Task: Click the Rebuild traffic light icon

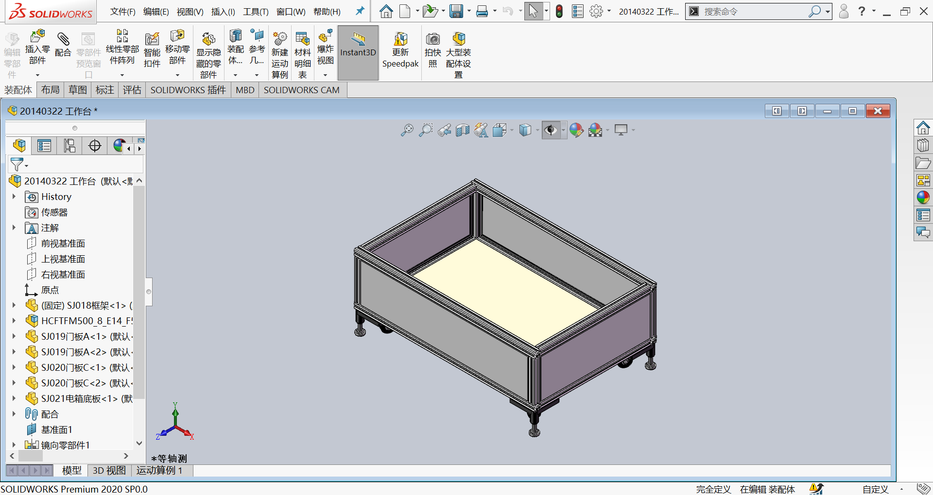Action: pos(559,11)
